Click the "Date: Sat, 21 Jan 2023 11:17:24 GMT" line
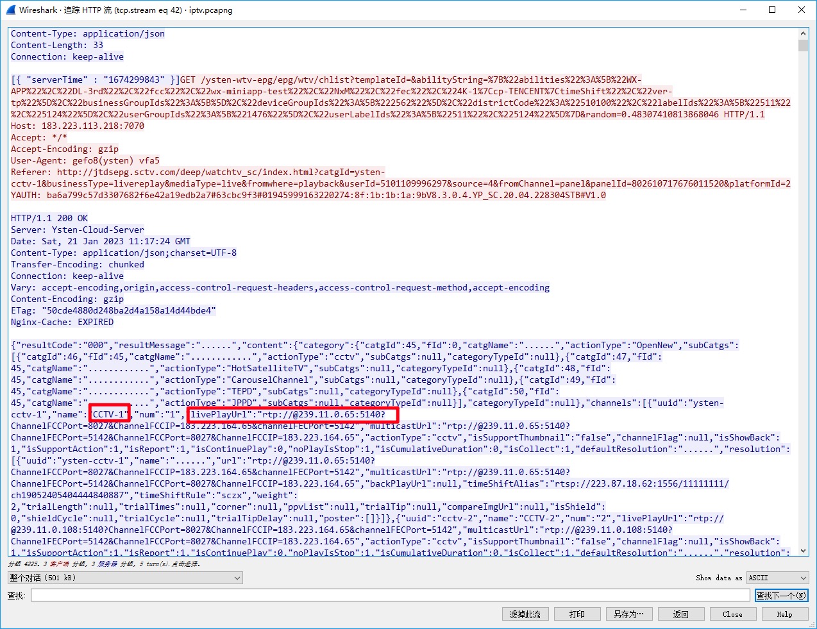The height and width of the screenshot is (629, 817). [x=101, y=242]
